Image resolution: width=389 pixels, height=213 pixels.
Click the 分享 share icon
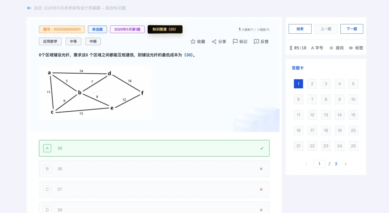click(214, 42)
